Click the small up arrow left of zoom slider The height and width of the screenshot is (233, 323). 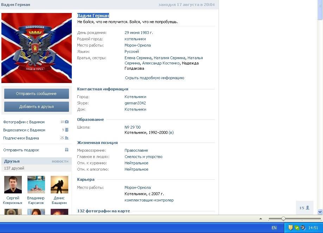click(x=261, y=219)
